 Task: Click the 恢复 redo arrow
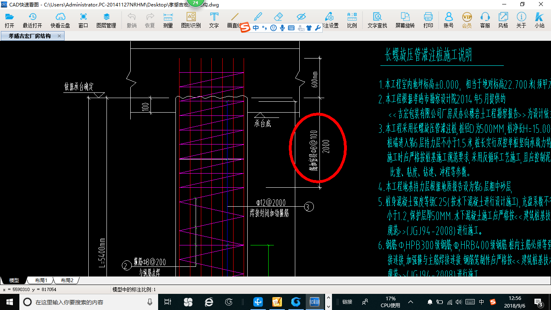[x=150, y=20]
